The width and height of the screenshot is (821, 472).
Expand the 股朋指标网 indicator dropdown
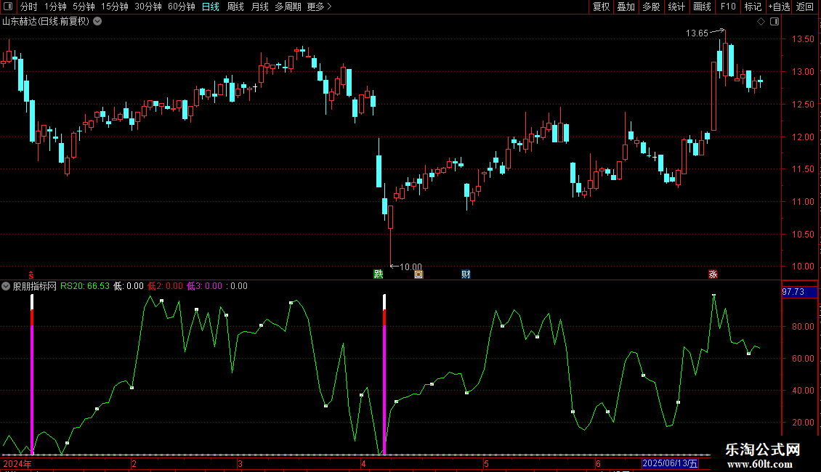point(6,286)
